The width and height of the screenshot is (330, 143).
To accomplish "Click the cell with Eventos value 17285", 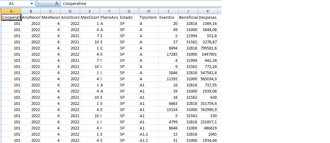I will click(168, 54).
